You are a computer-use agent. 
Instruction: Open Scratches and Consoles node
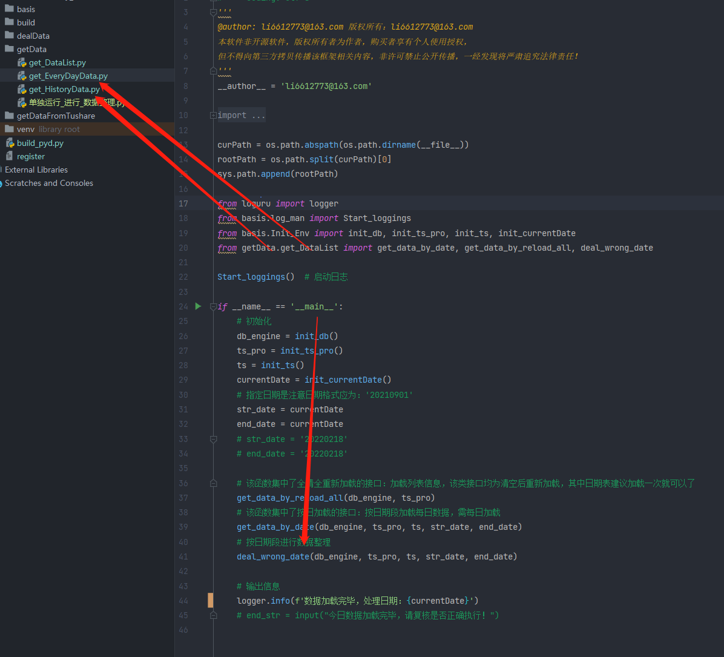(x=48, y=183)
